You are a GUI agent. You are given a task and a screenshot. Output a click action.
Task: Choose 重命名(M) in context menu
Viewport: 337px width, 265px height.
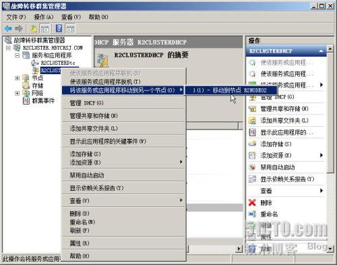click(x=124, y=222)
